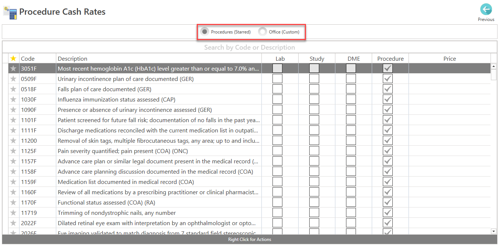Toggle star for code 0509F
Screen dimensions: 499x245
pyautogui.click(x=14, y=79)
